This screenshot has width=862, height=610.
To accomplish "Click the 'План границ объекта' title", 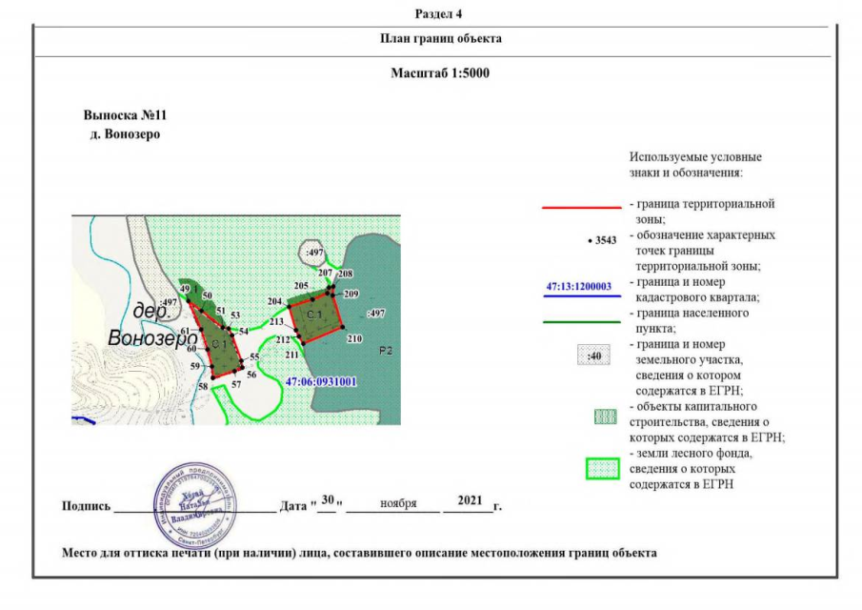I will (440, 39).
